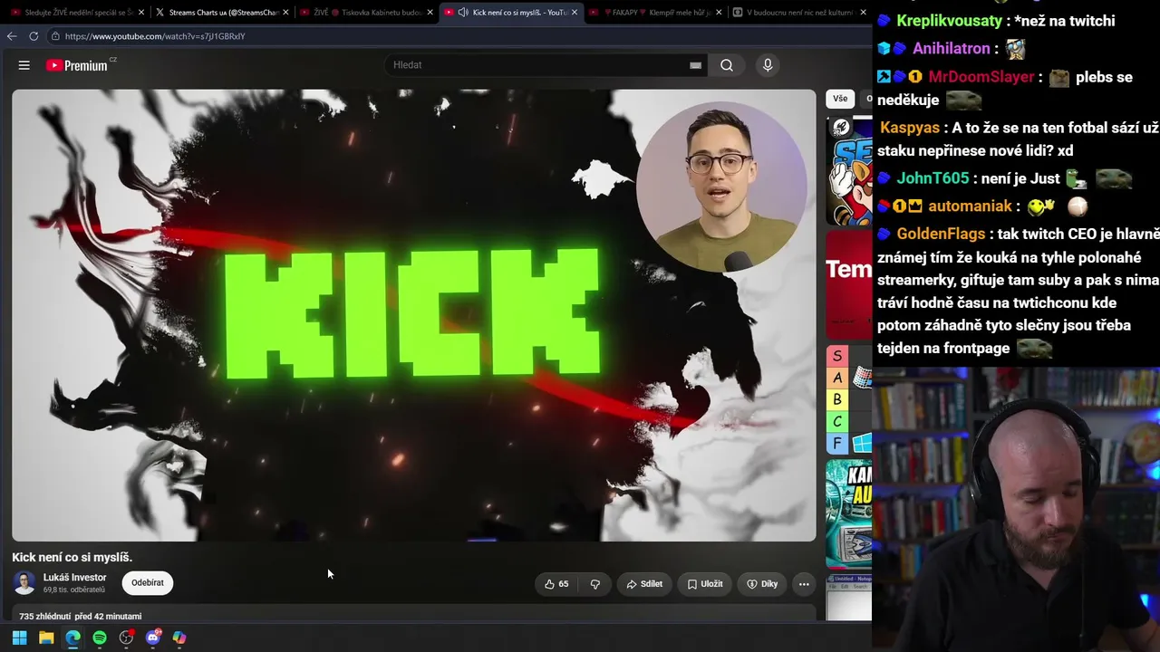Screen dimensions: 1160x652
Task: Close the 'Sledujte ŽIVĚ' tab
Action: click(140, 13)
